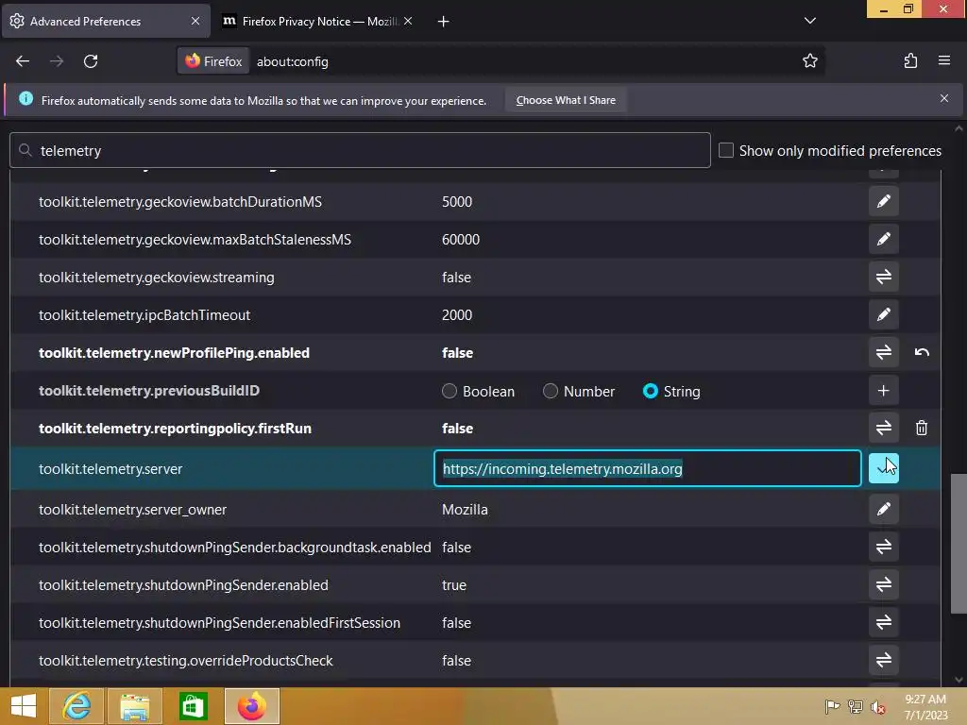
Task: Delete reportingpolicy.firstRun preference
Action: (x=922, y=428)
